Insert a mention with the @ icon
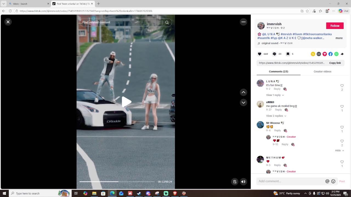 coord(327,181)
